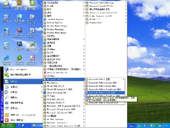Open the Microsoft SQL Server 2005 folder

64,113
